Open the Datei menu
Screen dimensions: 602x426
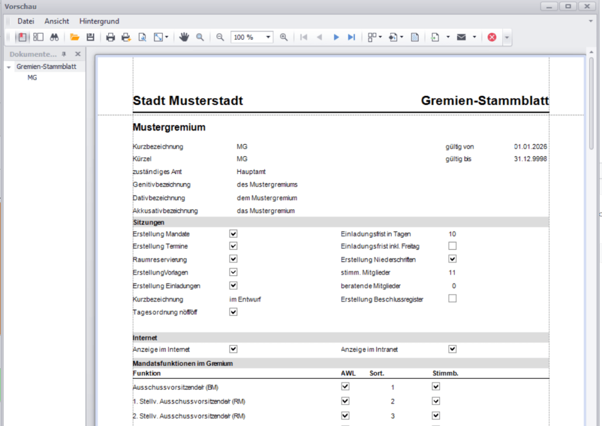tap(26, 21)
